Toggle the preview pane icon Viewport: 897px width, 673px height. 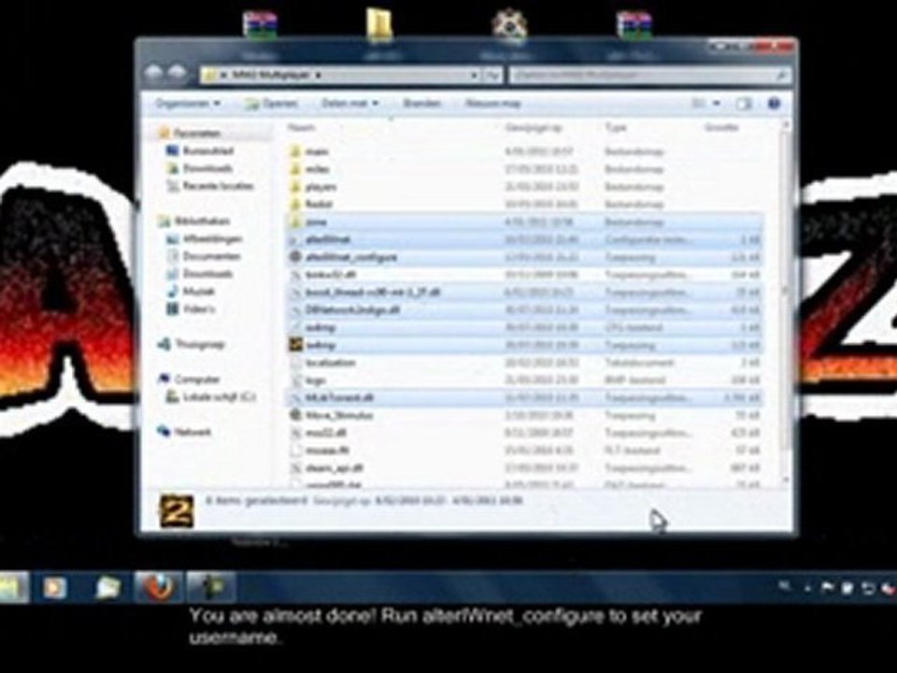pyautogui.click(x=744, y=104)
